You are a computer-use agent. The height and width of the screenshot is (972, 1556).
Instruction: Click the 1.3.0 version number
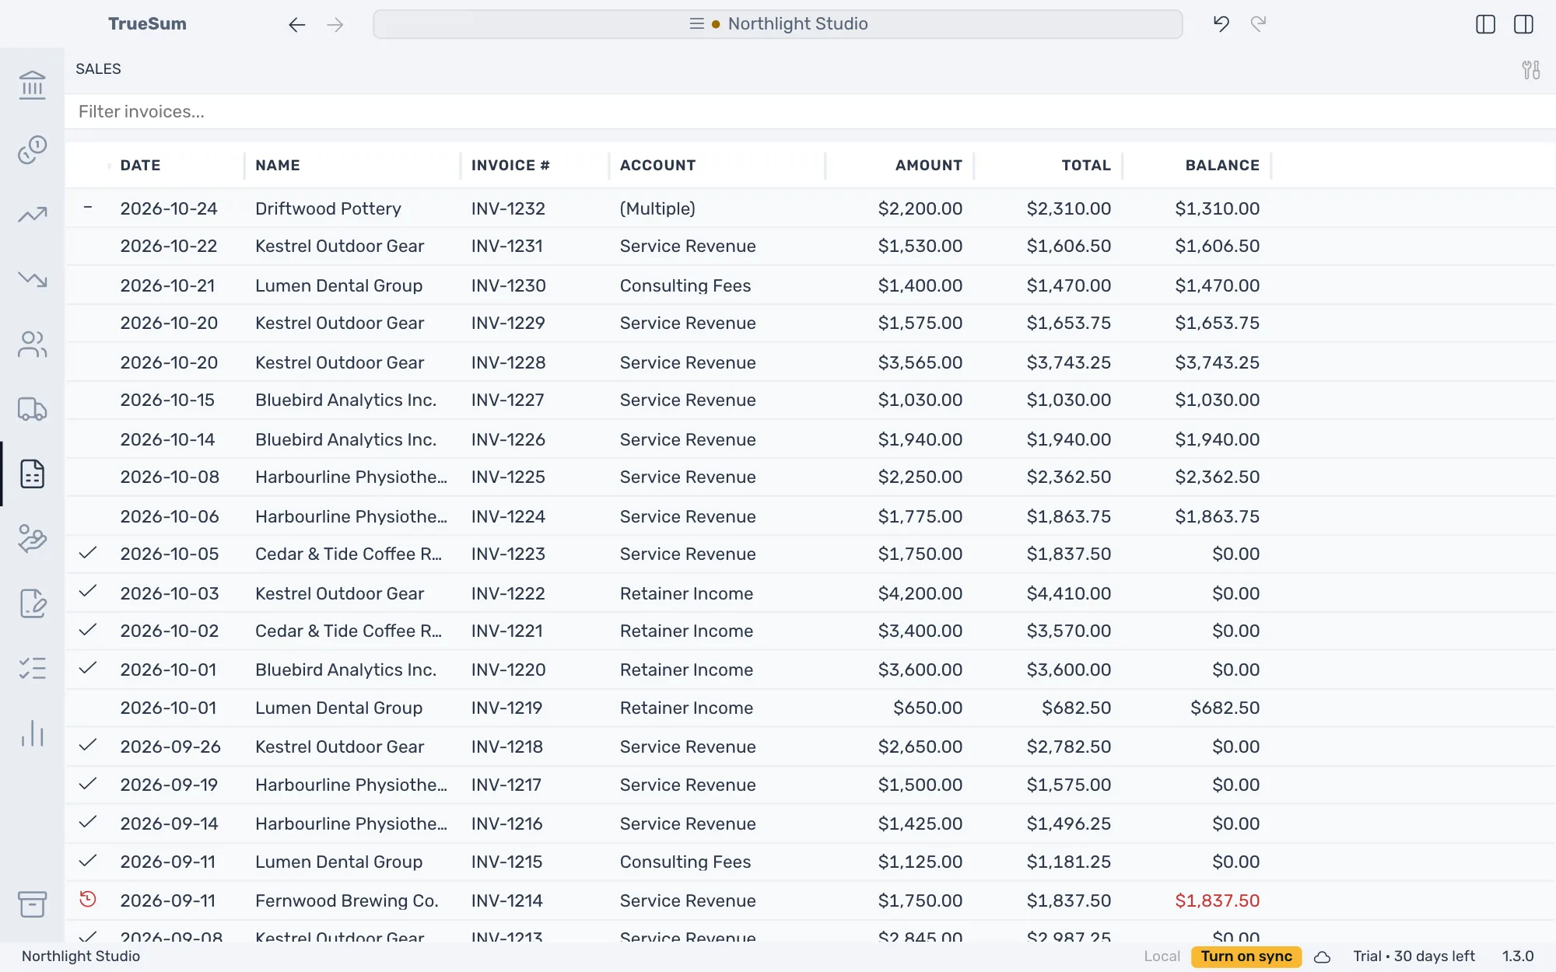1517,956
